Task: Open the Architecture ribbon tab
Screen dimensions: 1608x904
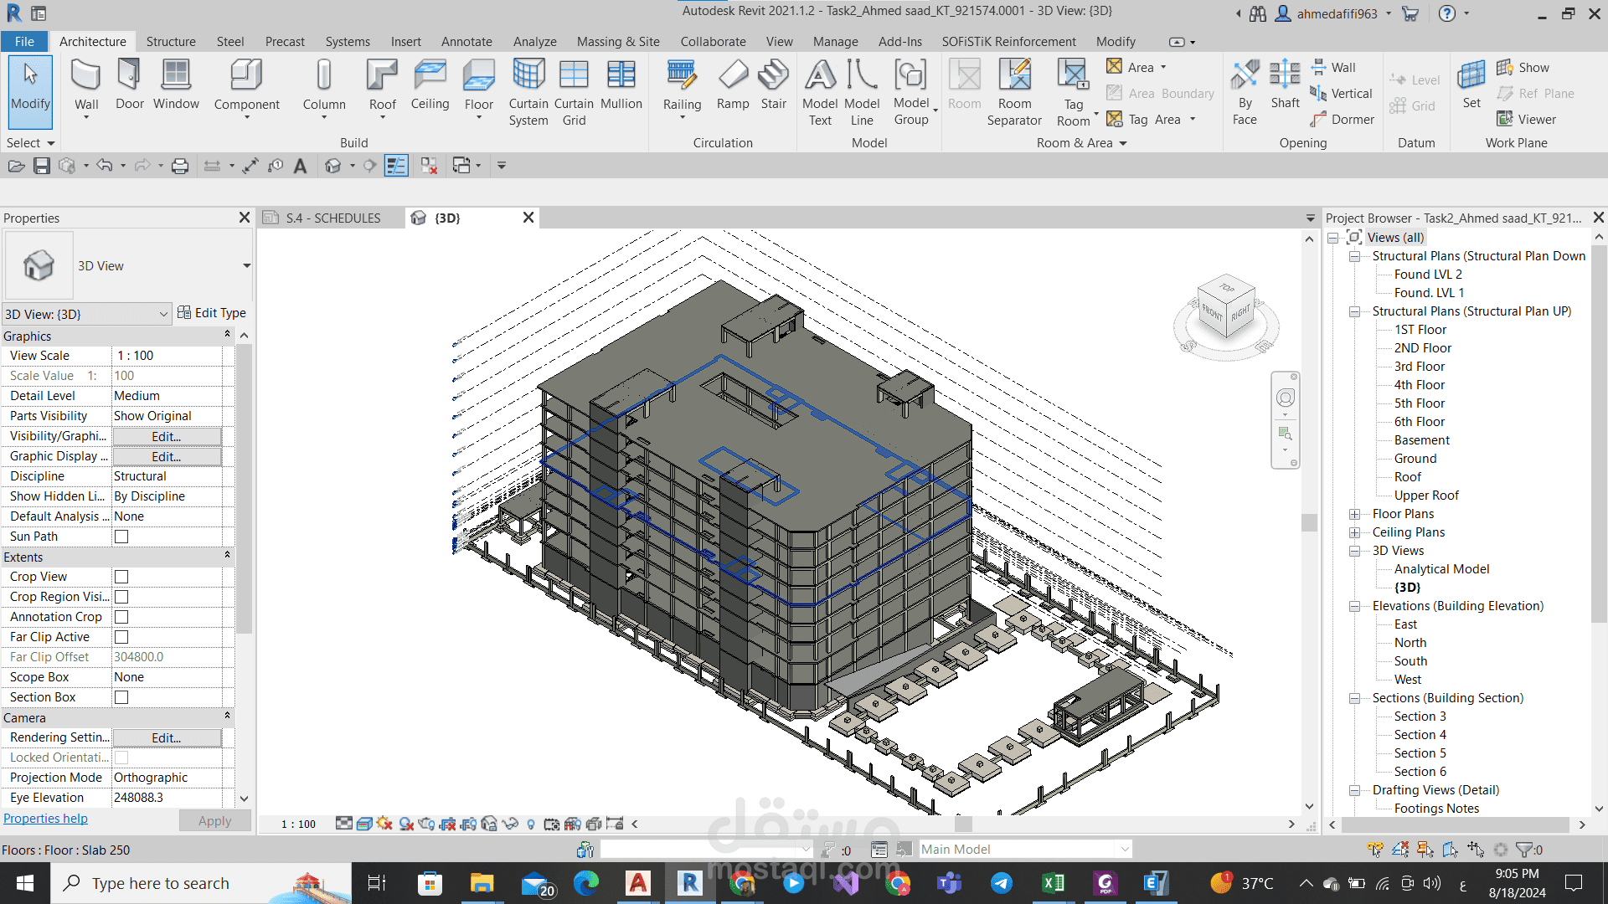Action: [x=92, y=41]
